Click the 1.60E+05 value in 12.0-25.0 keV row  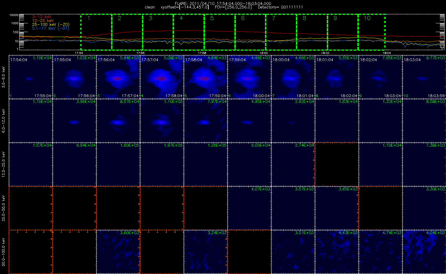[129, 145]
